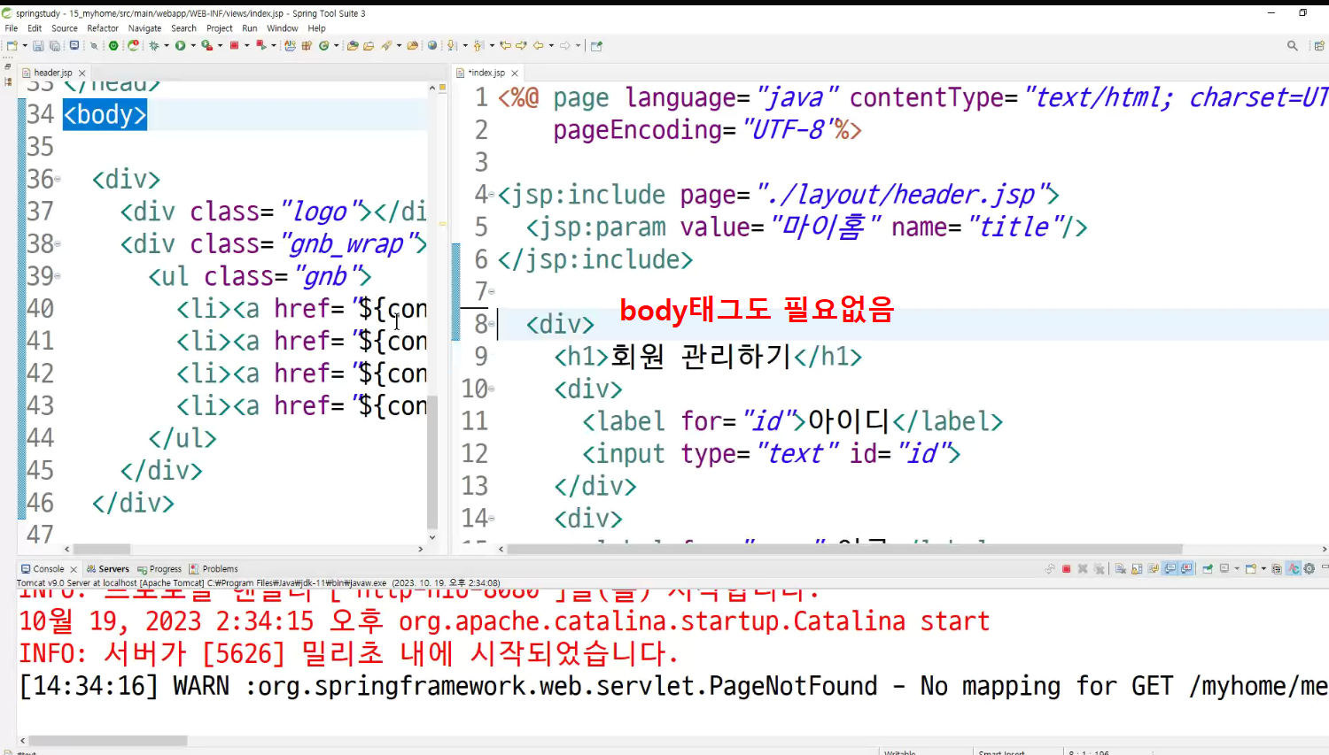Image resolution: width=1329 pixels, height=755 pixels.
Task: Terminate server with console red square
Action: click(1066, 569)
